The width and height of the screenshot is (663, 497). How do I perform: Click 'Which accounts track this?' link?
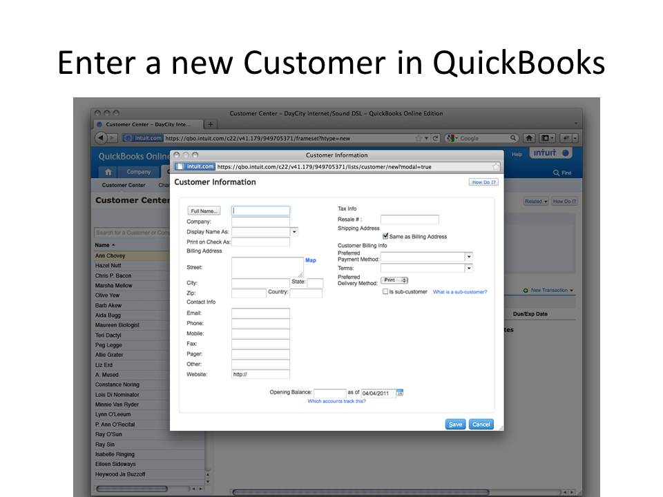point(336,401)
